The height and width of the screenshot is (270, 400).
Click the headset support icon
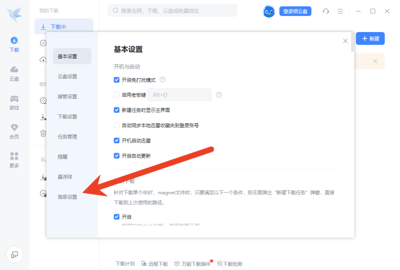(326, 11)
